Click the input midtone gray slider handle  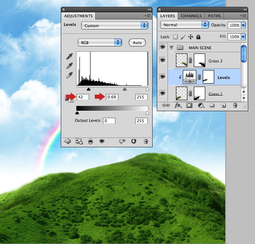coord(125,89)
